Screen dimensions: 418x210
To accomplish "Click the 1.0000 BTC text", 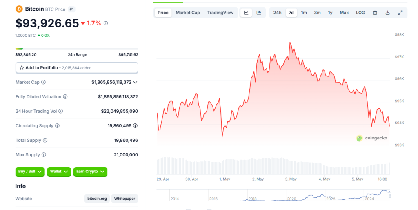I will pos(25,36).
